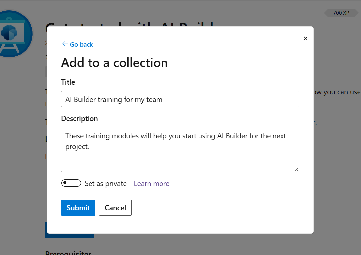The height and width of the screenshot is (255, 361).
Task: Select the Title text field
Action: [180, 99]
